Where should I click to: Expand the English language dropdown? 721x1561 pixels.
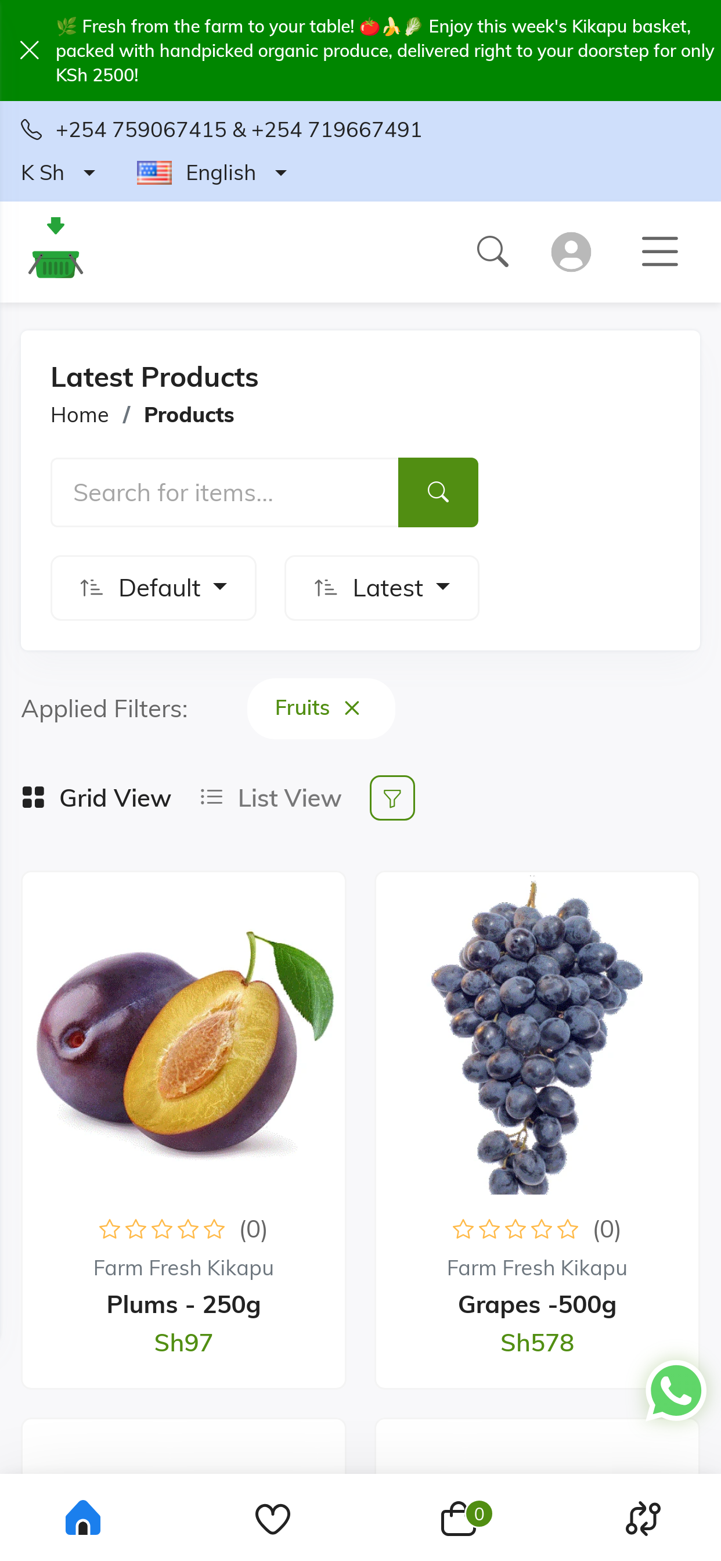212,172
